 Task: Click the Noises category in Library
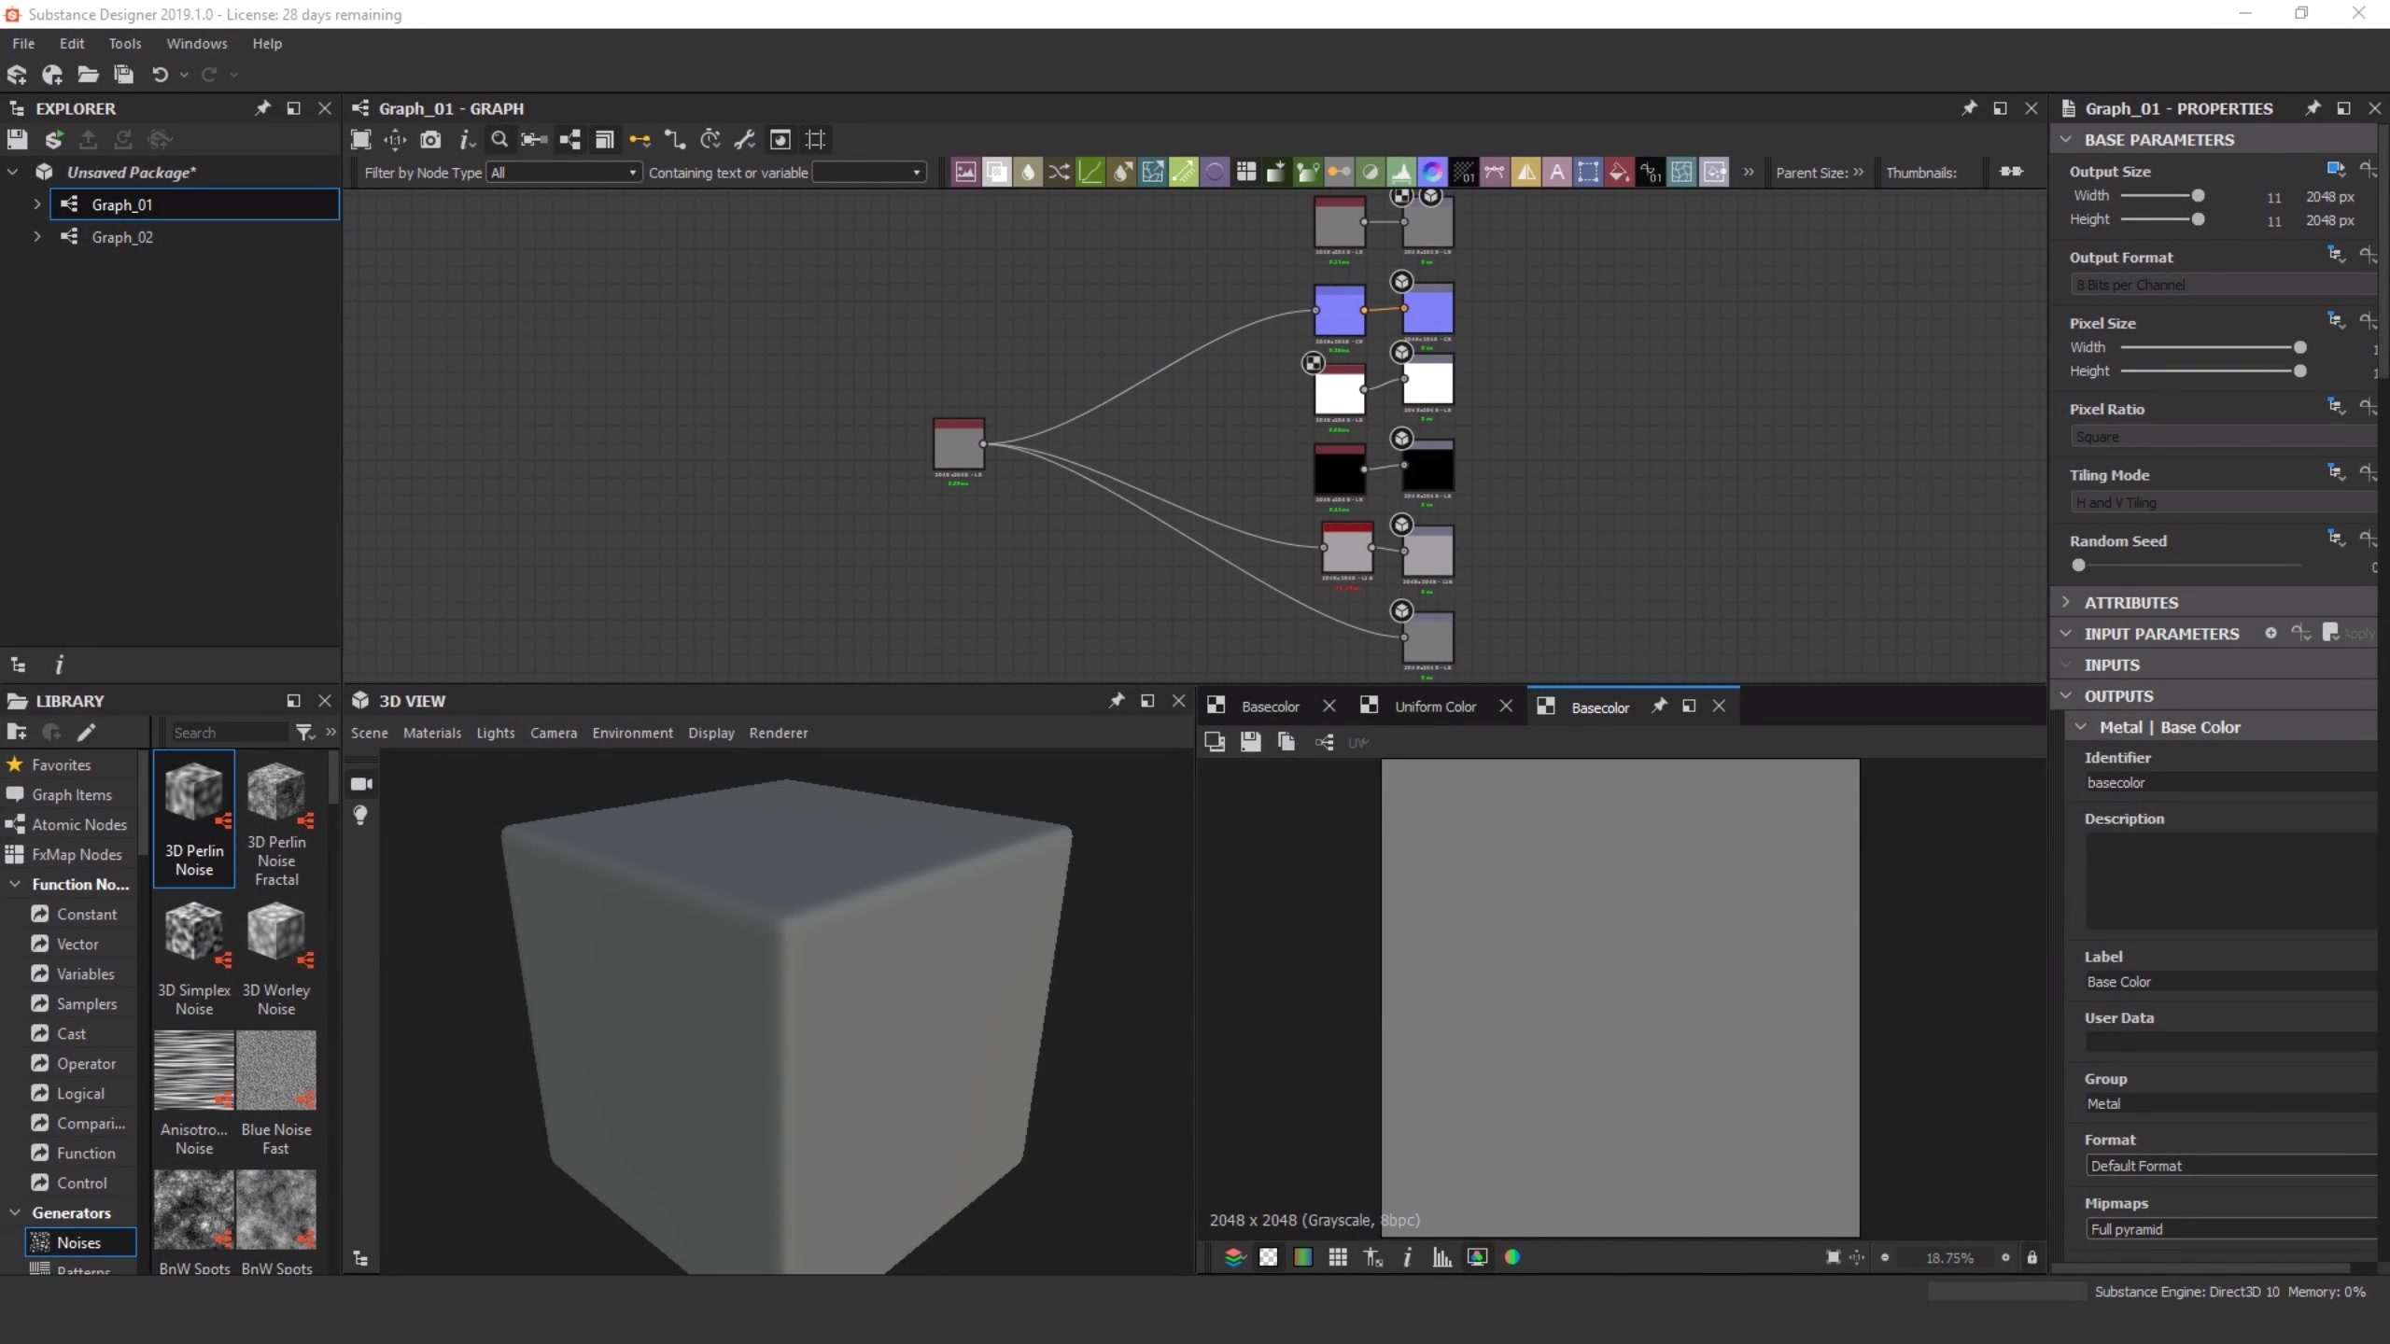78,1242
